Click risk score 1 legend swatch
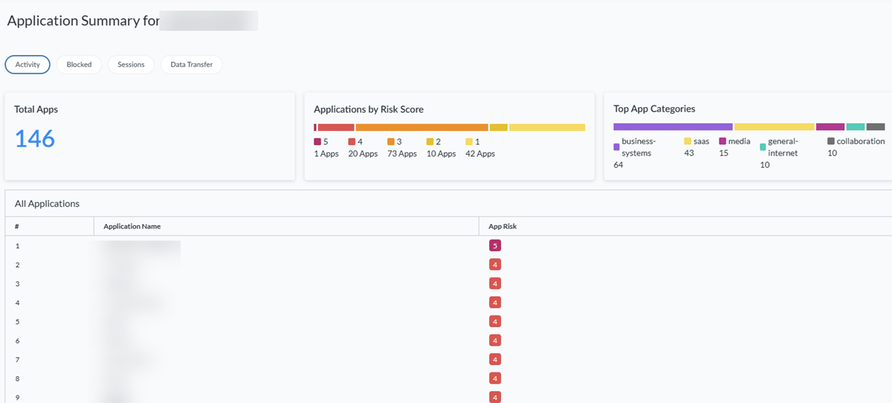Screen dimensions: 892x403 [x=469, y=141]
